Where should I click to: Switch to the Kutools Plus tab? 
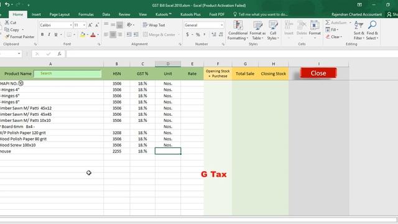click(x=190, y=14)
